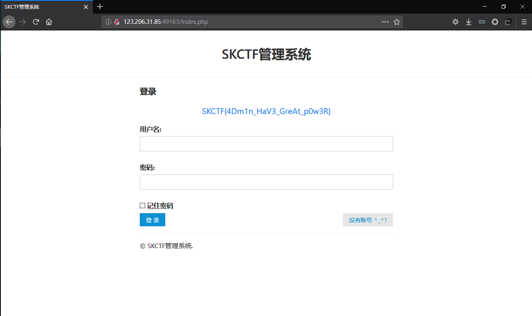532x316 pixels.
Task: Open the page actions ellipsis in address bar
Action: coord(385,22)
